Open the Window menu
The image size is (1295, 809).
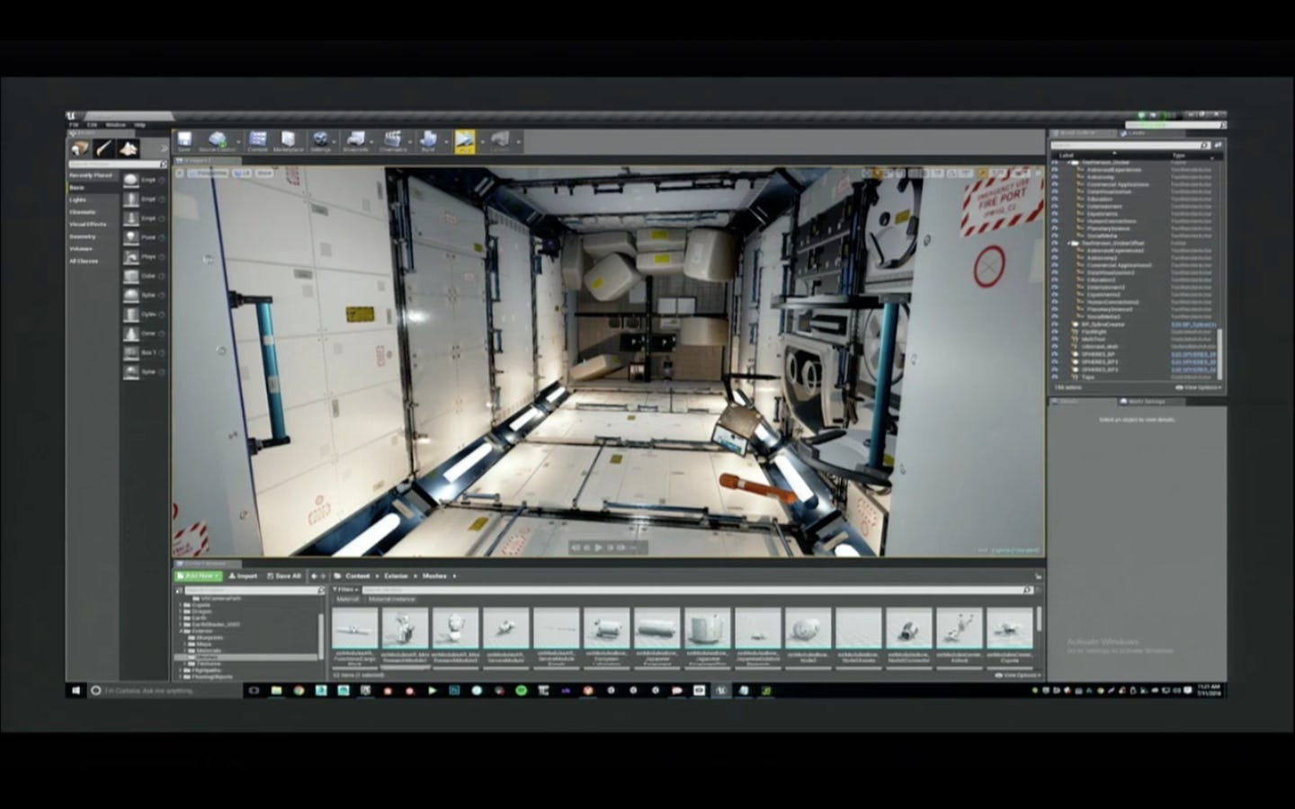point(115,125)
